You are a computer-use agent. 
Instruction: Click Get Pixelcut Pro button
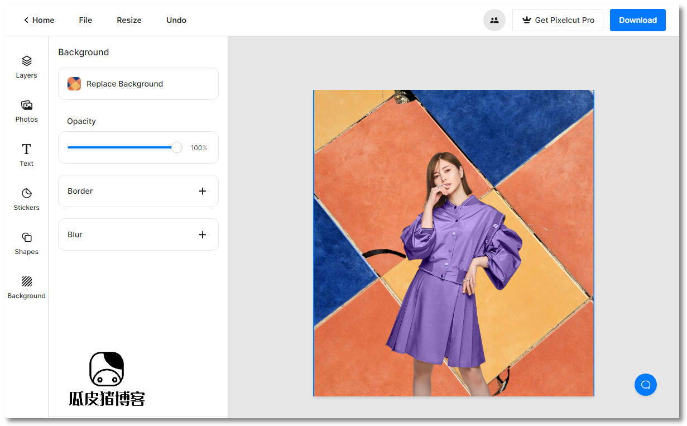click(x=558, y=20)
